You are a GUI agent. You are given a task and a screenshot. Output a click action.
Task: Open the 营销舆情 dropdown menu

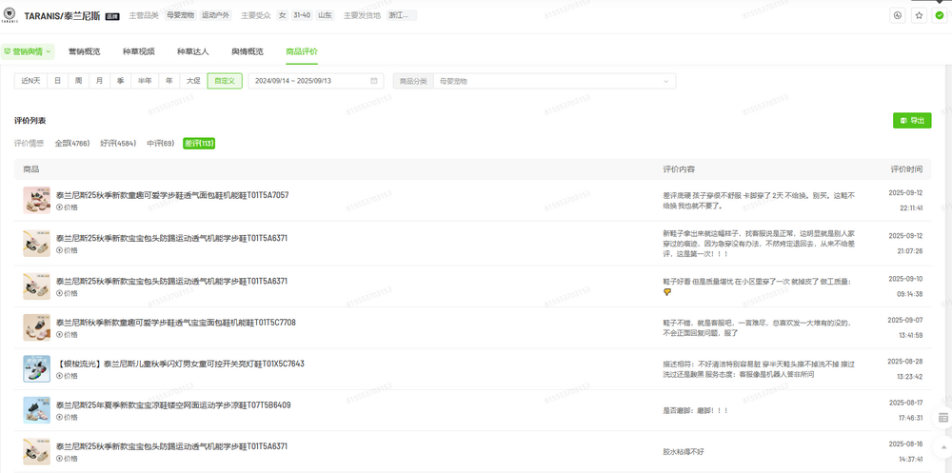tap(28, 51)
